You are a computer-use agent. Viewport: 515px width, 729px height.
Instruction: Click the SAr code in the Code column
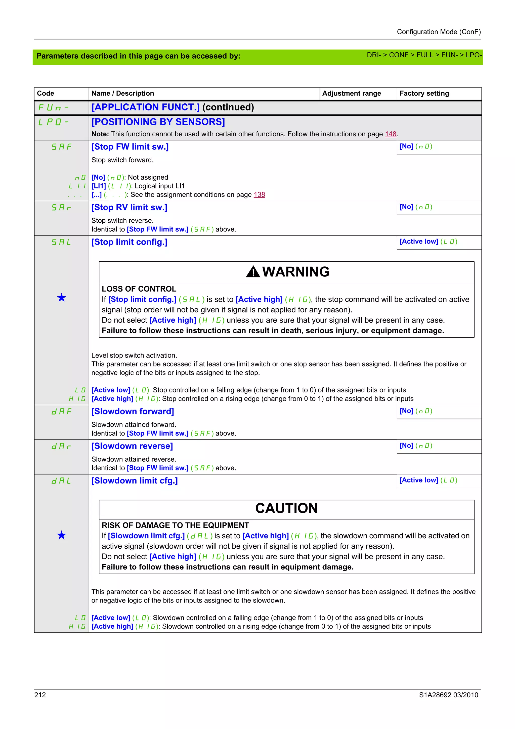tap(62, 208)
